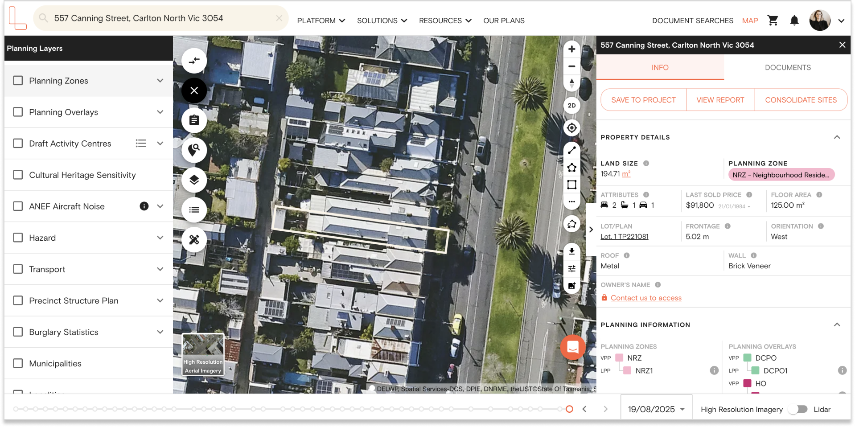
Task: Click Save to Project button
Action: click(x=643, y=100)
